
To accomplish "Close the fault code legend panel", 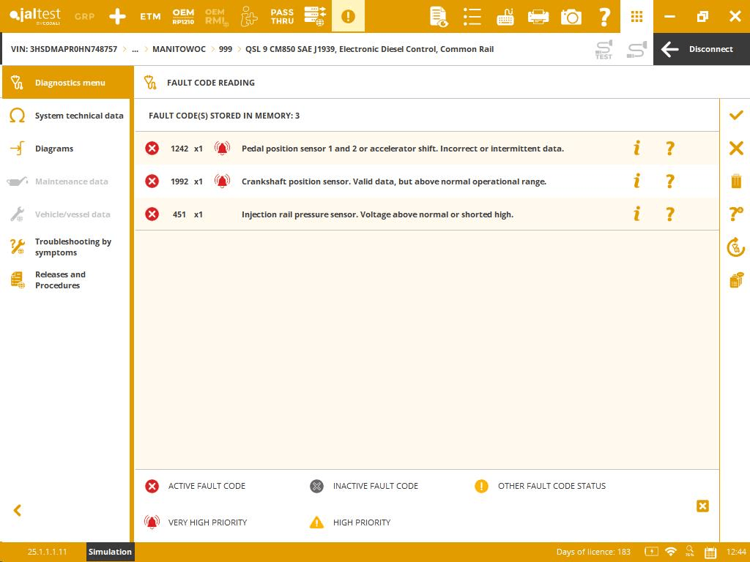I will coord(702,506).
